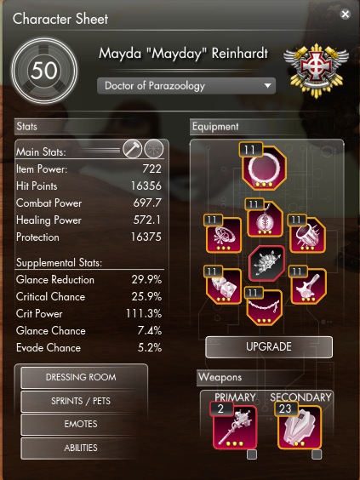Toggle the checkbox under secondary weapon
360x480 pixels.
pos(317,454)
